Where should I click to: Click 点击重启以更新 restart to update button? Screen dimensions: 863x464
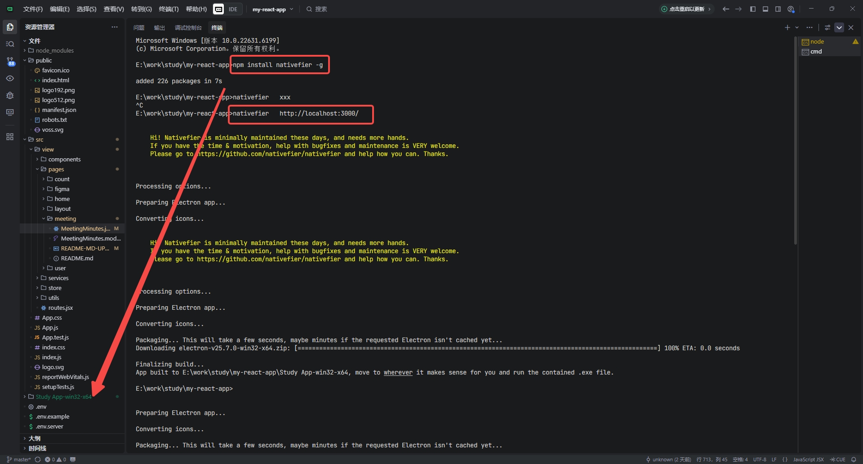(686, 9)
